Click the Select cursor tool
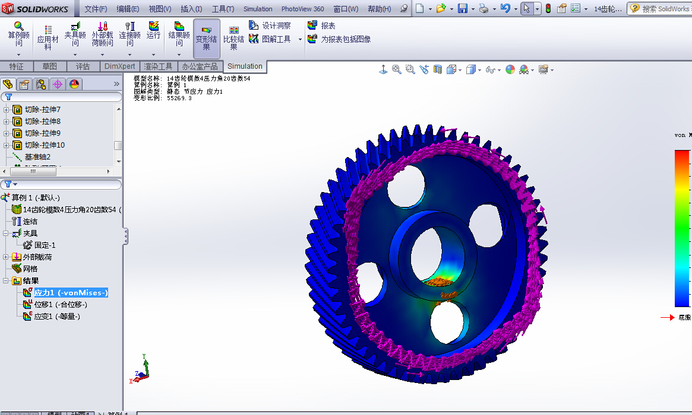The height and width of the screenshot is (415, 692). [x=526, y=8]
